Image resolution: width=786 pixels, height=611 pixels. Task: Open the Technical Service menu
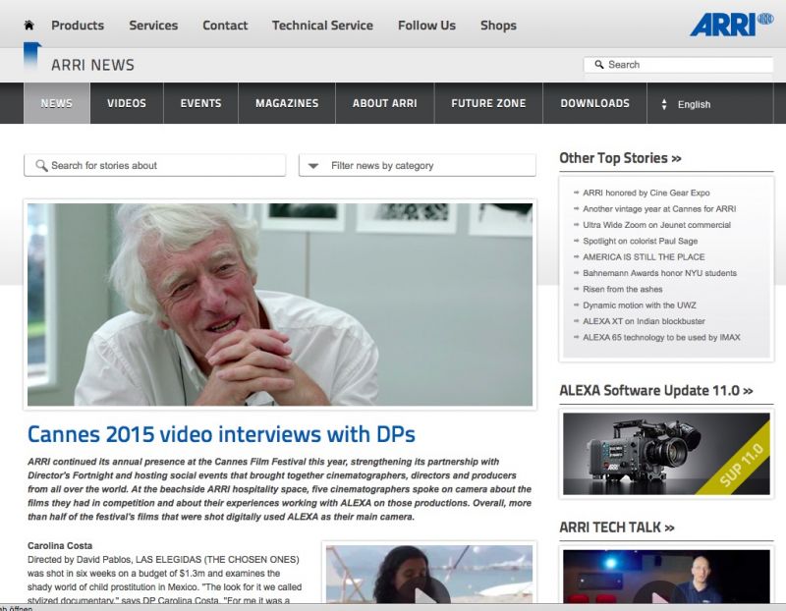pos(322,26)
